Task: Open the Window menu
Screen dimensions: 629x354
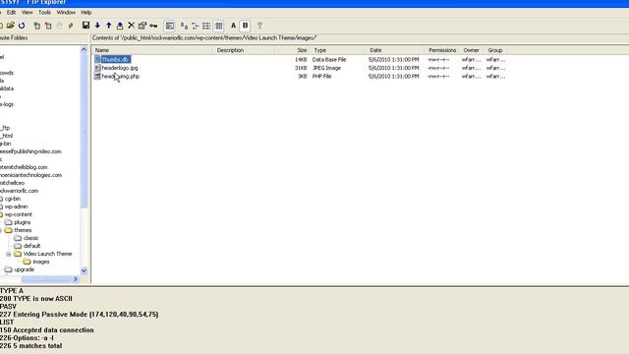Action: point(66,13)
